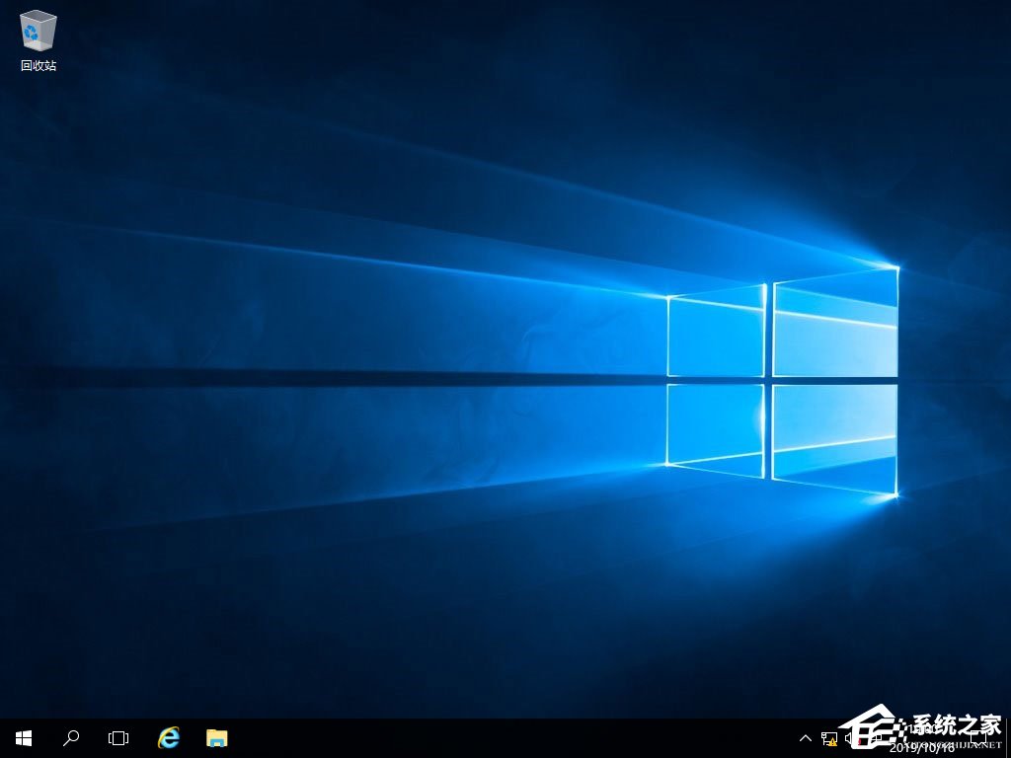This screenshot has height=758, width=1011.
Task: Open the network connections flyout
Action: pos(830,737)
